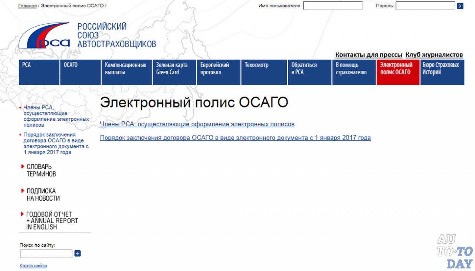475x271 pixels.
Task: Click the Поиск по сайту input box
Action: tap(46, 254)
